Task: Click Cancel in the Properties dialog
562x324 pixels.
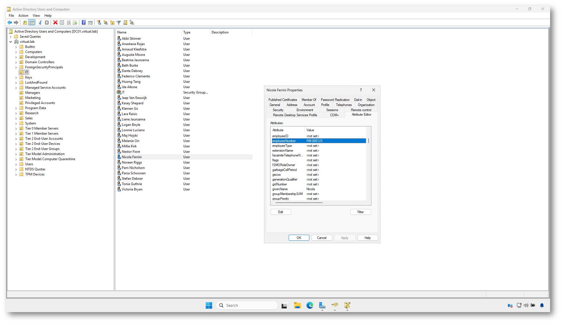Action: [322, 238]
